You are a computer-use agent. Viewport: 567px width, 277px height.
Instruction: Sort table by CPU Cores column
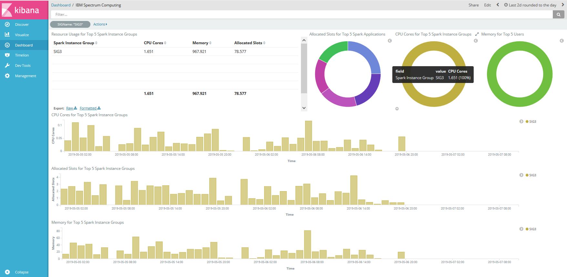pyautogui.click(x=155, y=43)
